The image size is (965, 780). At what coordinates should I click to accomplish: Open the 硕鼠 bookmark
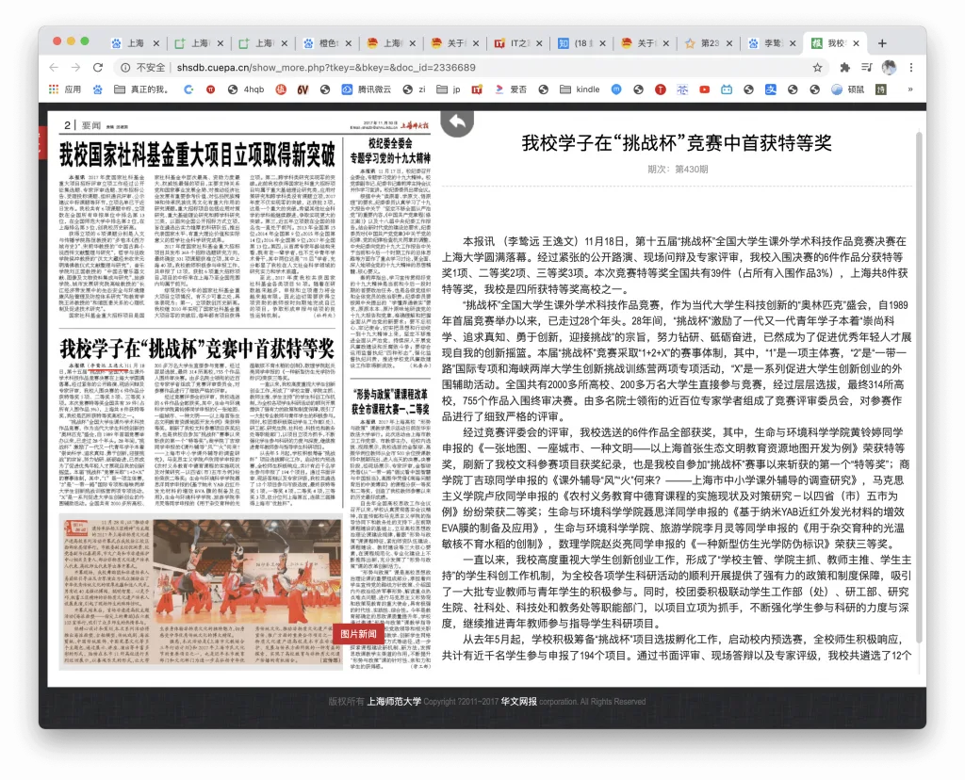click(848, 89)
